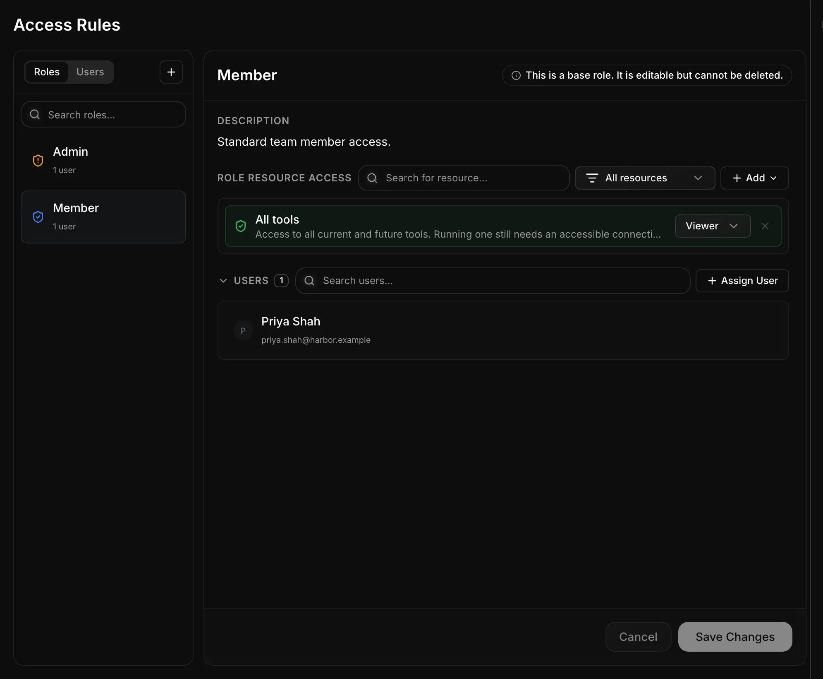
Task: Click the magnifier icon in Search roles
Action: (x=35, y=114)
